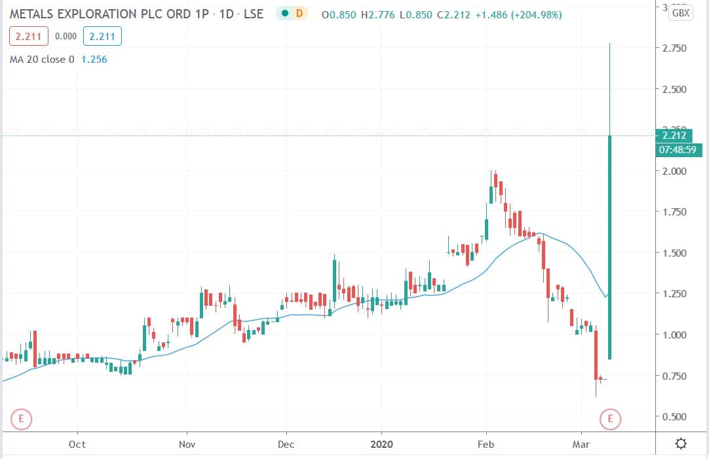Click the 1.750 price axis label
Image resolution: width=709 pixels, height=459 pixels.
674,211
